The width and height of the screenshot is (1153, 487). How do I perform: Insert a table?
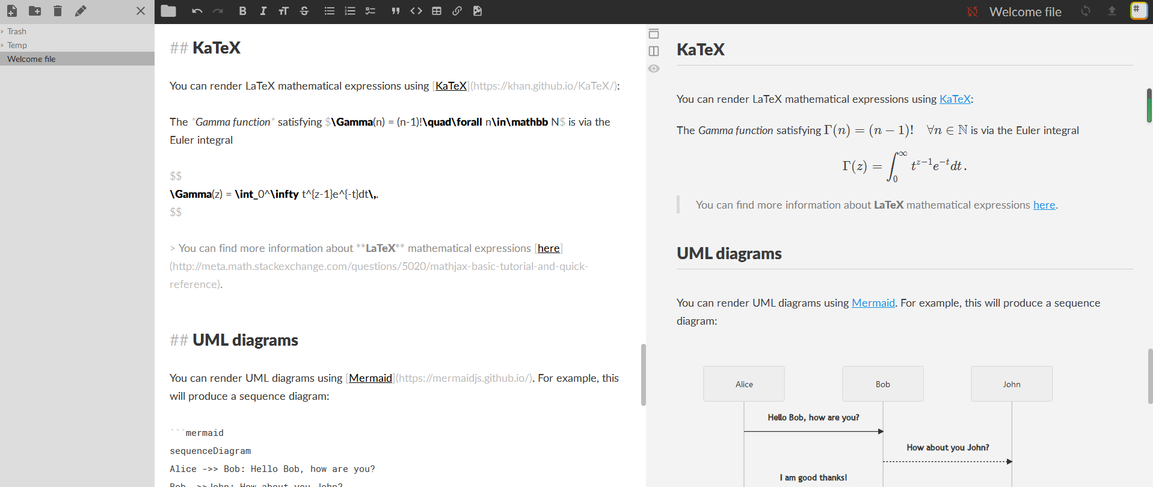tap(437, 11)
